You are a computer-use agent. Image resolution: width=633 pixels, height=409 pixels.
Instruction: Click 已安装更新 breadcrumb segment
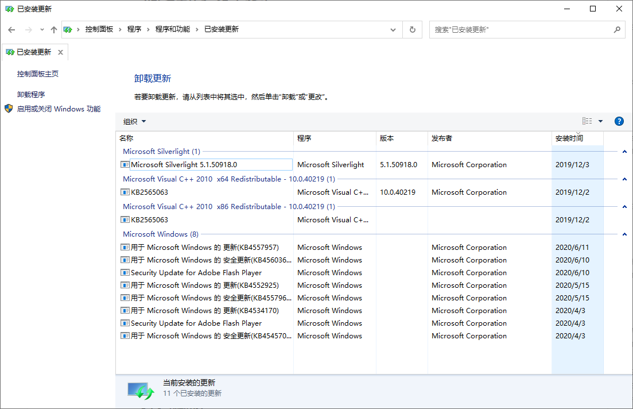(221, 29)
